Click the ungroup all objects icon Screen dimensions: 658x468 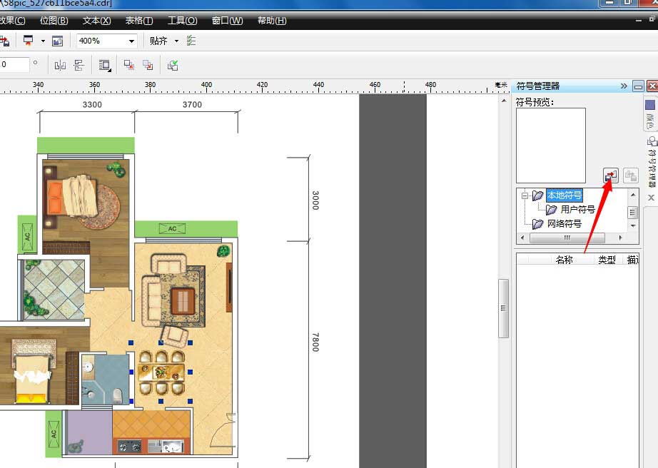point(148,65)
